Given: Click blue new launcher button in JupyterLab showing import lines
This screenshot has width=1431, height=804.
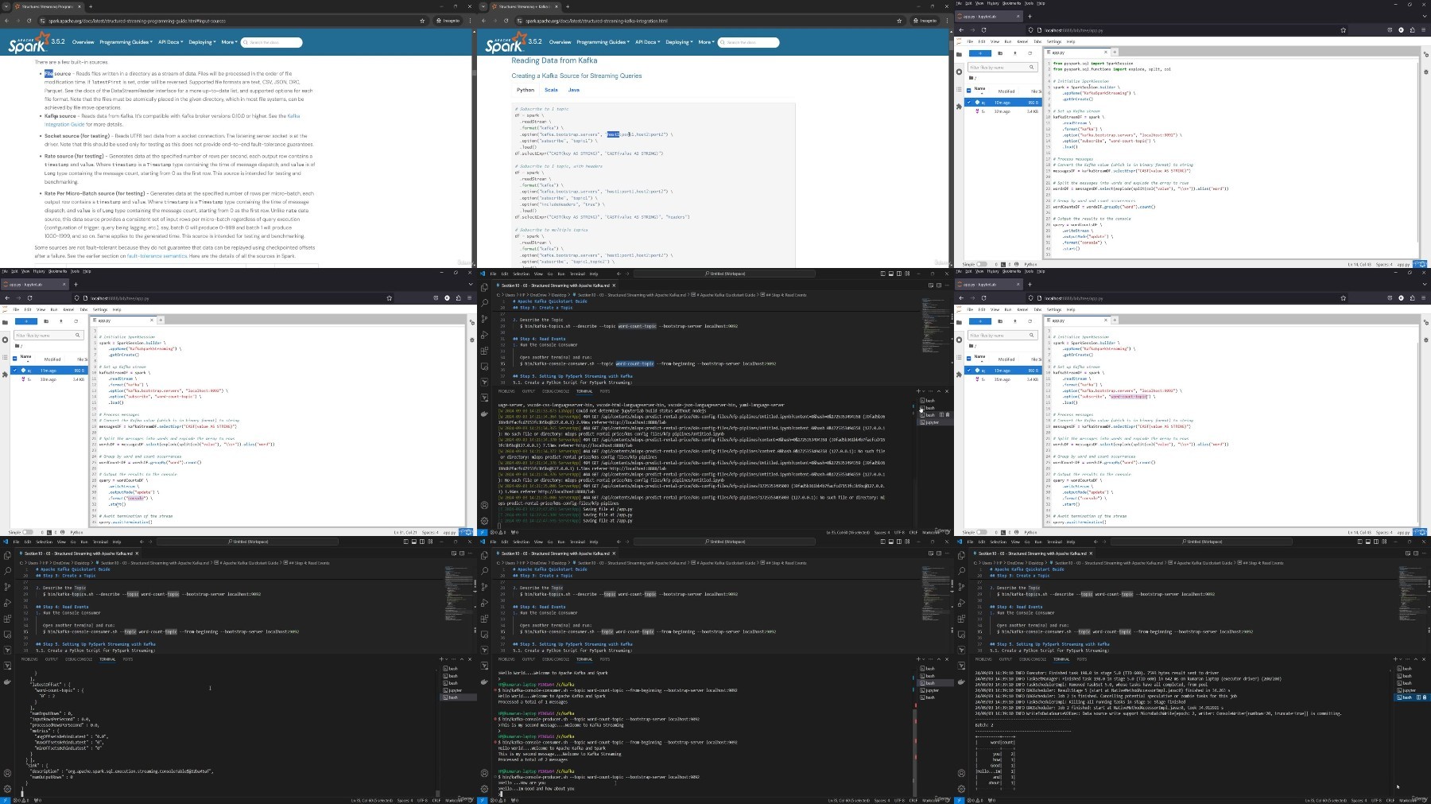Looking at the screenshot, I should (980, 53).
